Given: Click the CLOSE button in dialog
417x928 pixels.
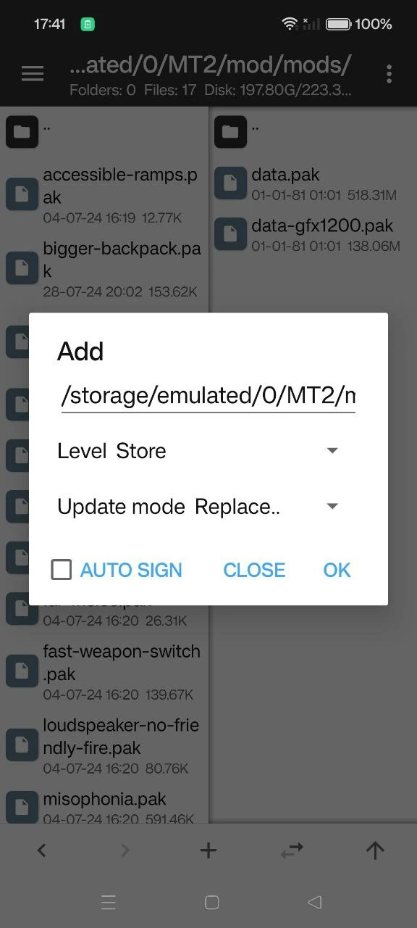Looking at the screenshot, I should pyautogui.click(x=254, y=570).
